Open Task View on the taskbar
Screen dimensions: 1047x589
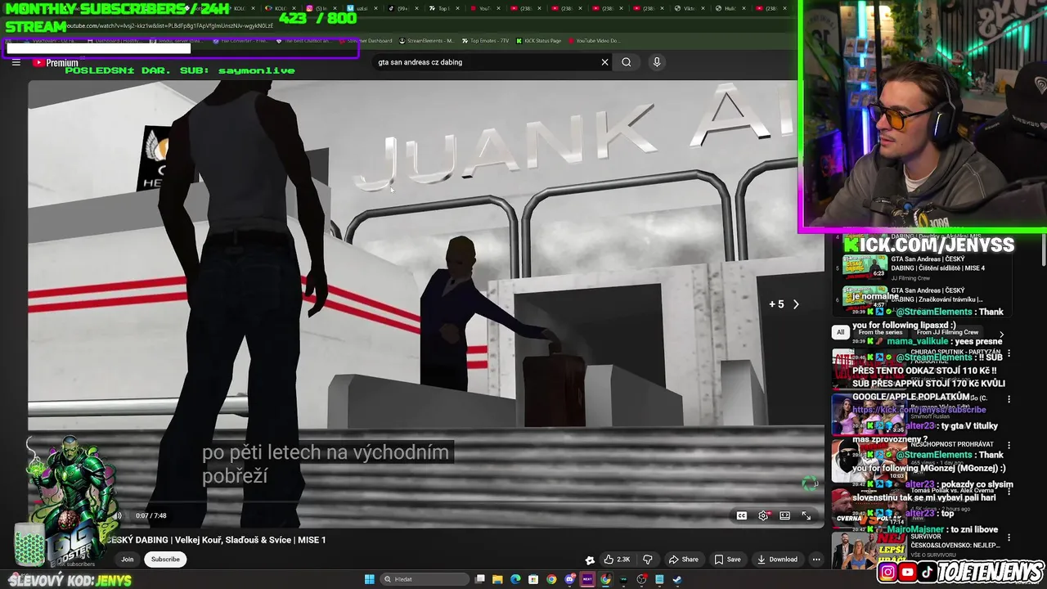(x=480, y=579)
